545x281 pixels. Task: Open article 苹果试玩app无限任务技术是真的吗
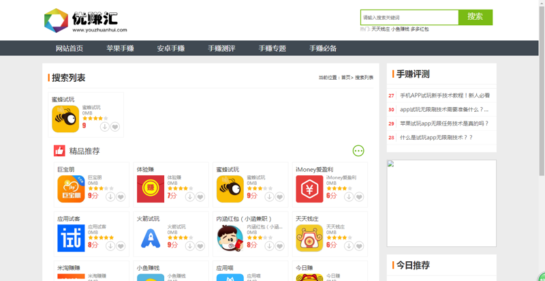pyautogui.click(x=445, y=123)
